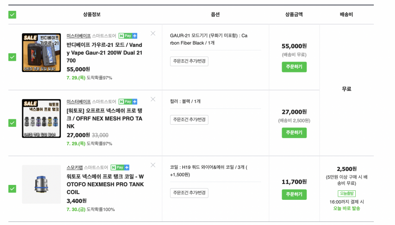Delete the NEXMESH PRO TANK COIL item
The width and height of the screenshot is (395, 225).
pyautogui.click(x=153, y=165)
